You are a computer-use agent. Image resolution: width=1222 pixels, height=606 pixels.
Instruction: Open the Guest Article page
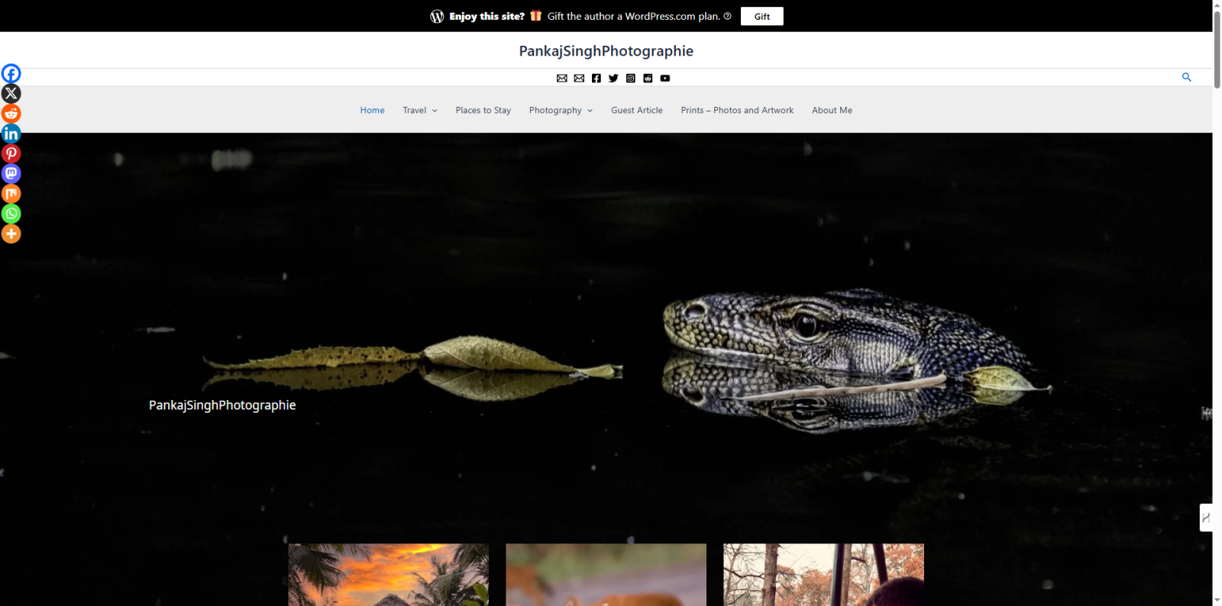coord(637,110)
